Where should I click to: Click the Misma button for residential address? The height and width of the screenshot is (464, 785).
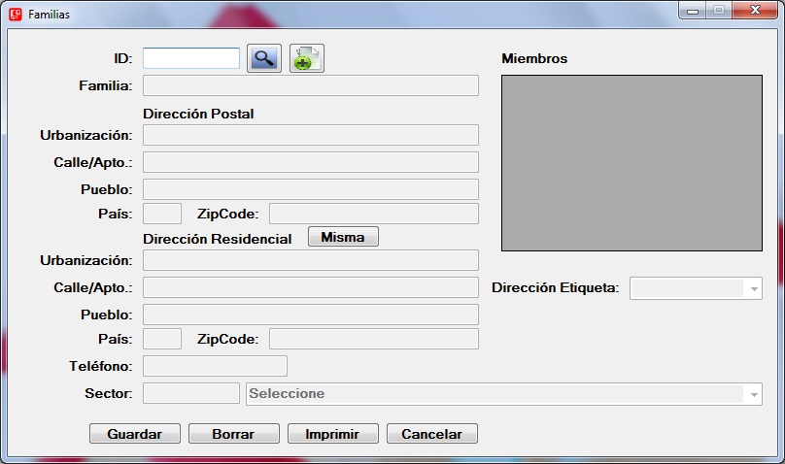coord(343,237)
